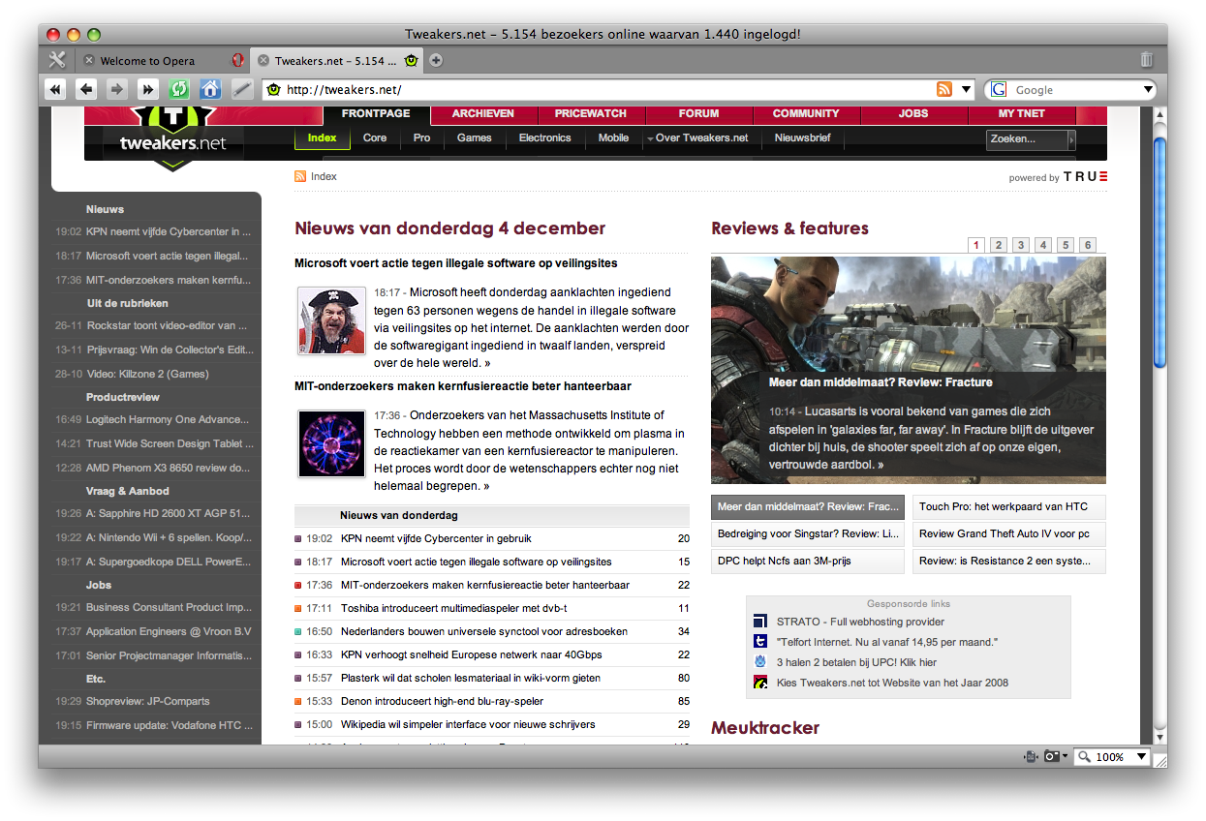
Task: Expand the Over Tweakers.net menu
Action: 697,138
